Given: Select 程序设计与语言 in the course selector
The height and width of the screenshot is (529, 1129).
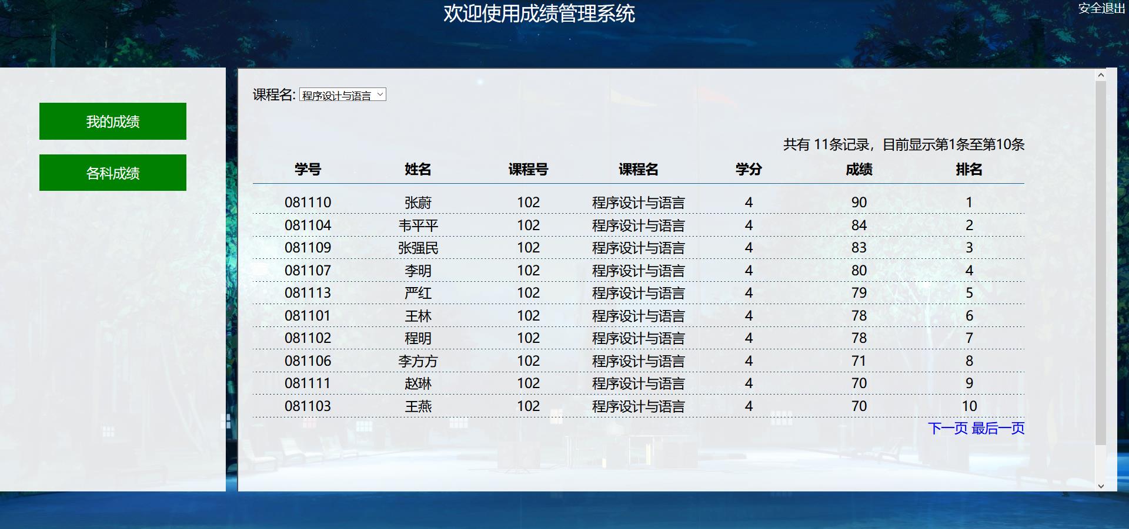Looking at the screenshot, I should (x=335, y=95).
